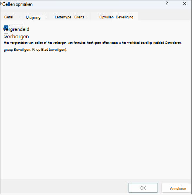This screenshot has width=192, height=195.
Task: Click the text 'groep Beveiligen. Knop Blad beveiligen).'
Action: click(x=36, y=50)
